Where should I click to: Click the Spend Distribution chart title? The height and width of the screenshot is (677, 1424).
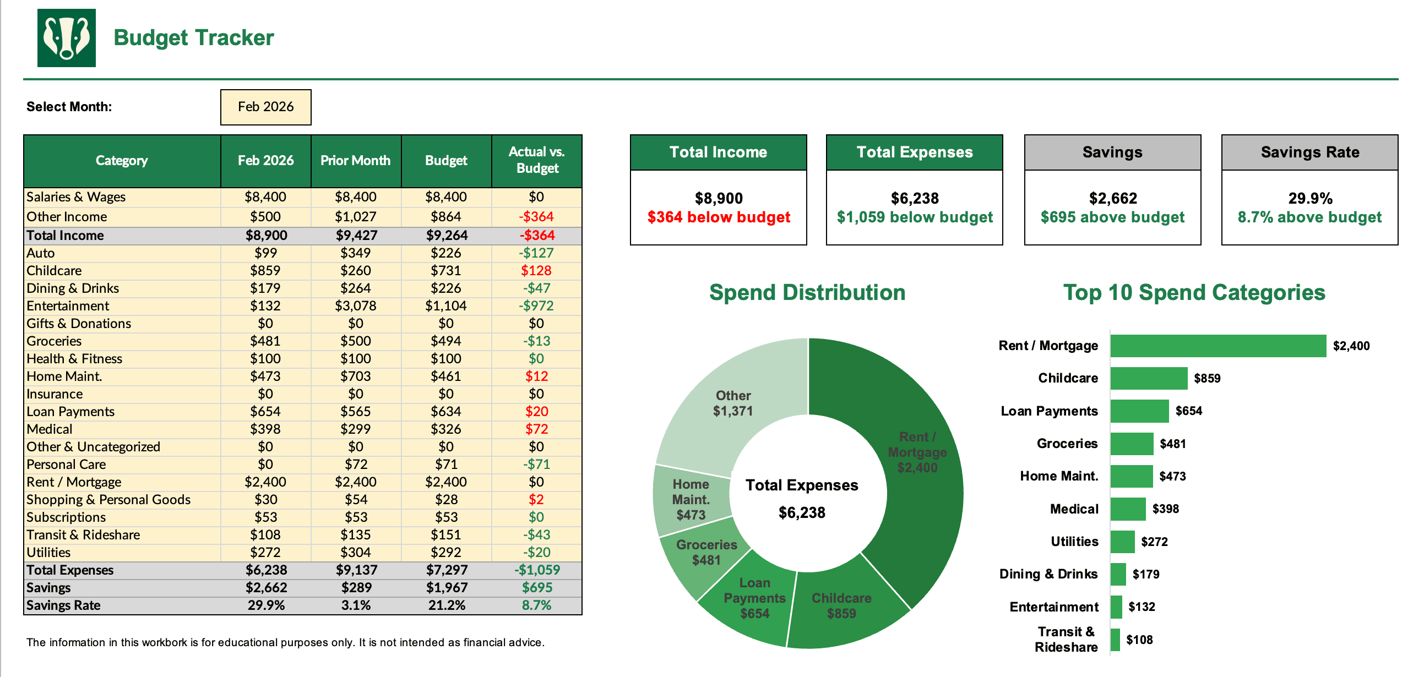(x=807, y=292)
